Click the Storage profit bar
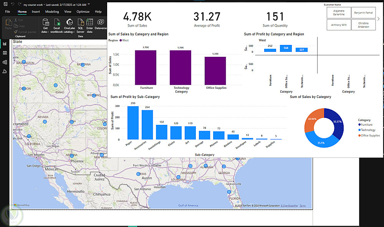The height and width of the screenshot is (227, 384). coord(205,135)
